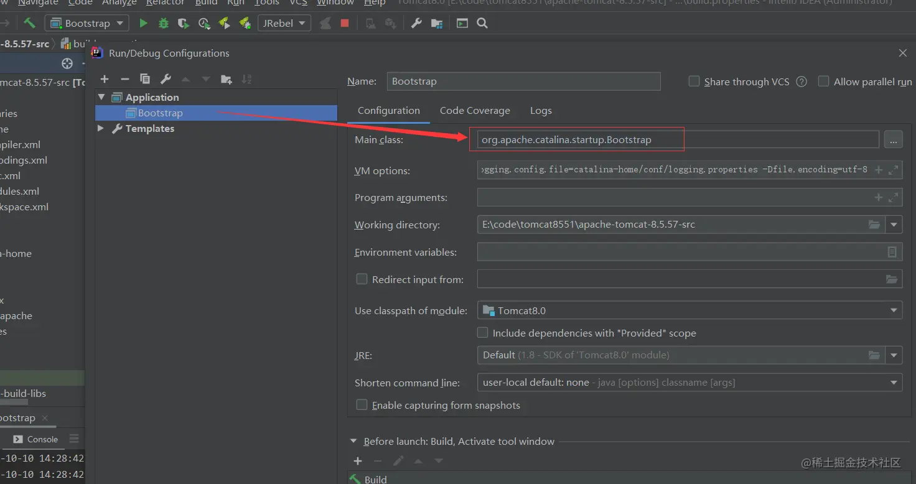Start debugging with the green bug icon
Viewport: 916px width, 484px height.
click(163, 23)
